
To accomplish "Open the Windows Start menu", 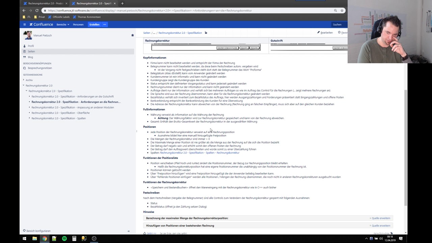I will [x=24, y=239].
